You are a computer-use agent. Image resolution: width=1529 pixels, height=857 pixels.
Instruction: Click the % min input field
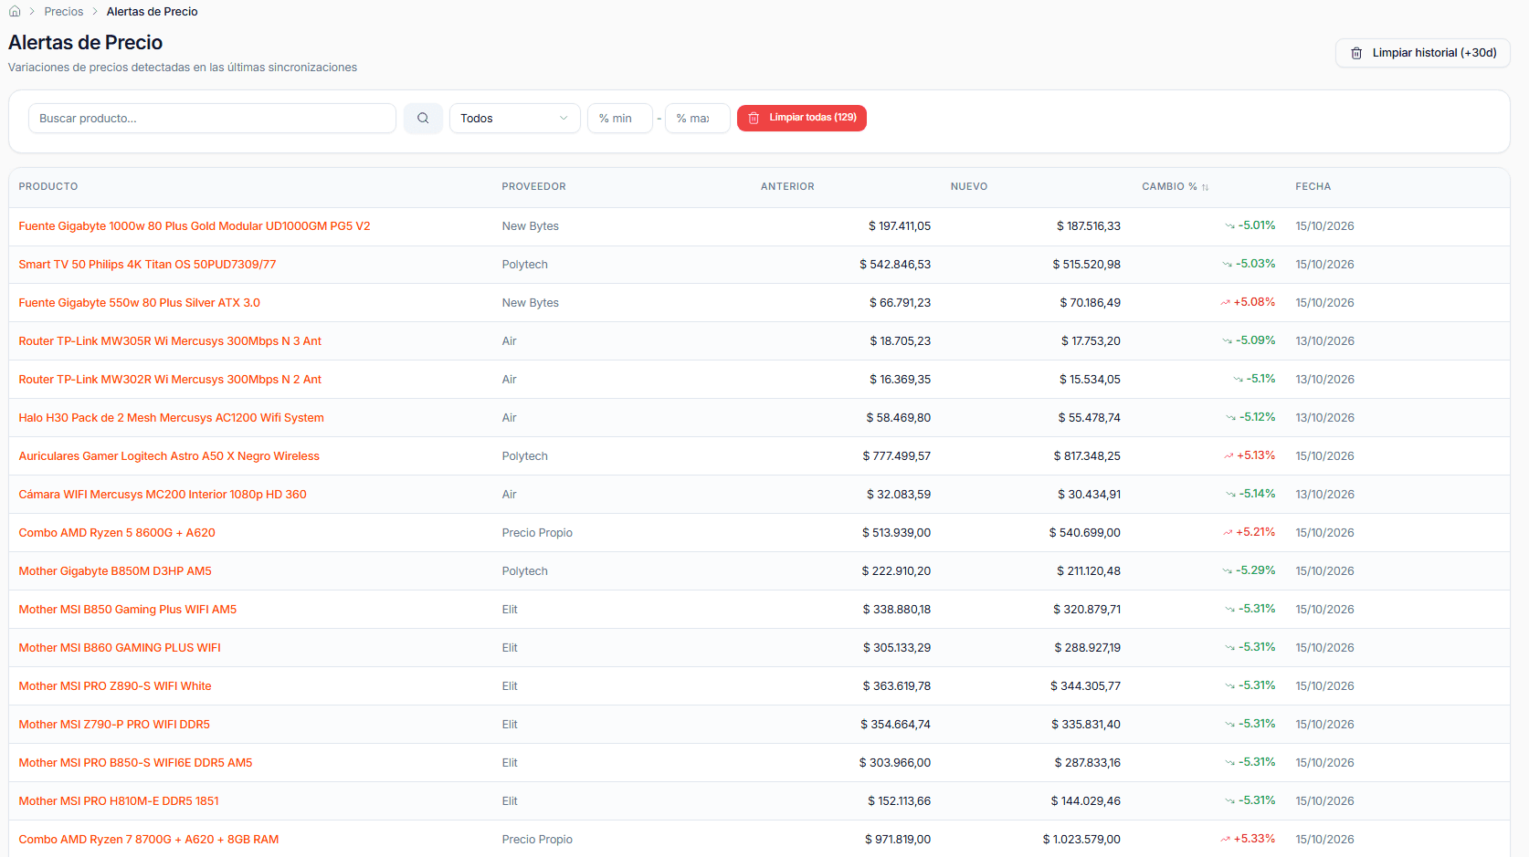coord(620,119)
